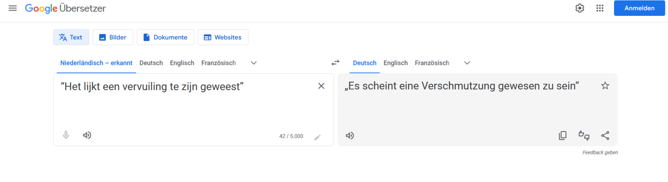Copy the translation to clipboard

563,135
